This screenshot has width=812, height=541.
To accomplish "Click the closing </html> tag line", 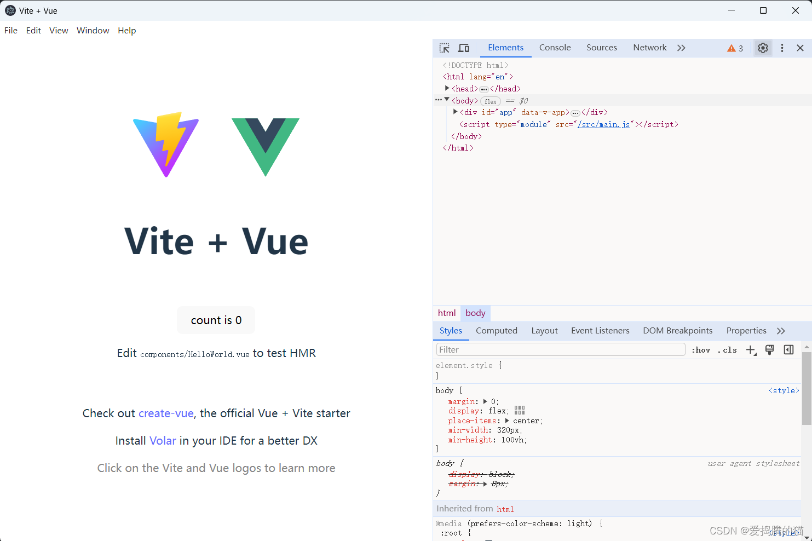I will 458,148.
